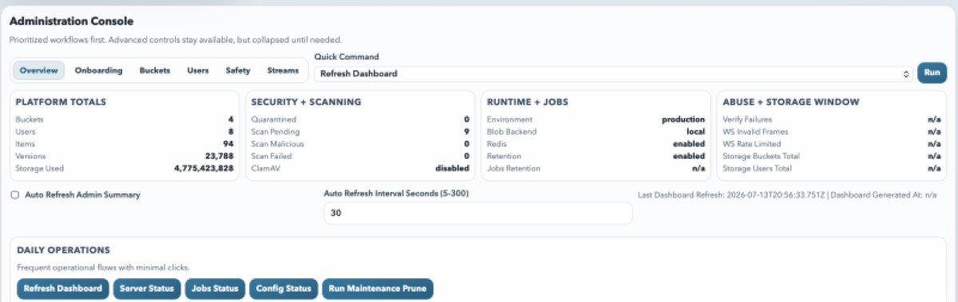The image size is (958, 302).
Task: Click the Refresh Dashboard button
Action: click(62, 288)
